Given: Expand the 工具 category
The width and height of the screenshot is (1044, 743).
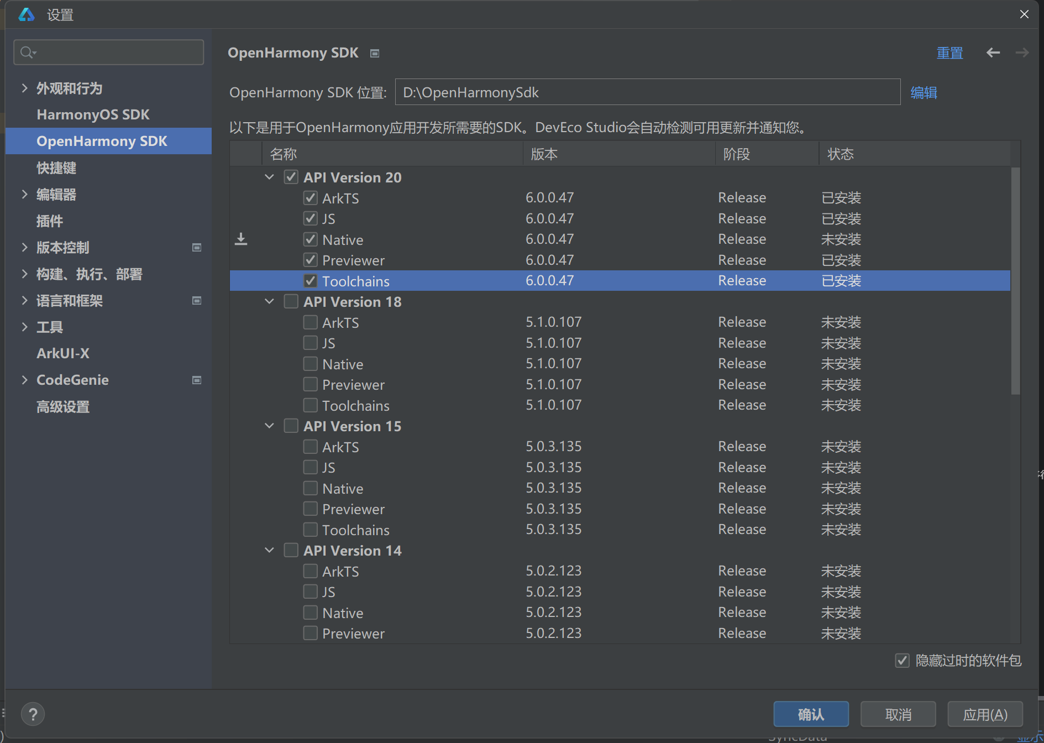Looking at the screenshot, I should 24,327.
